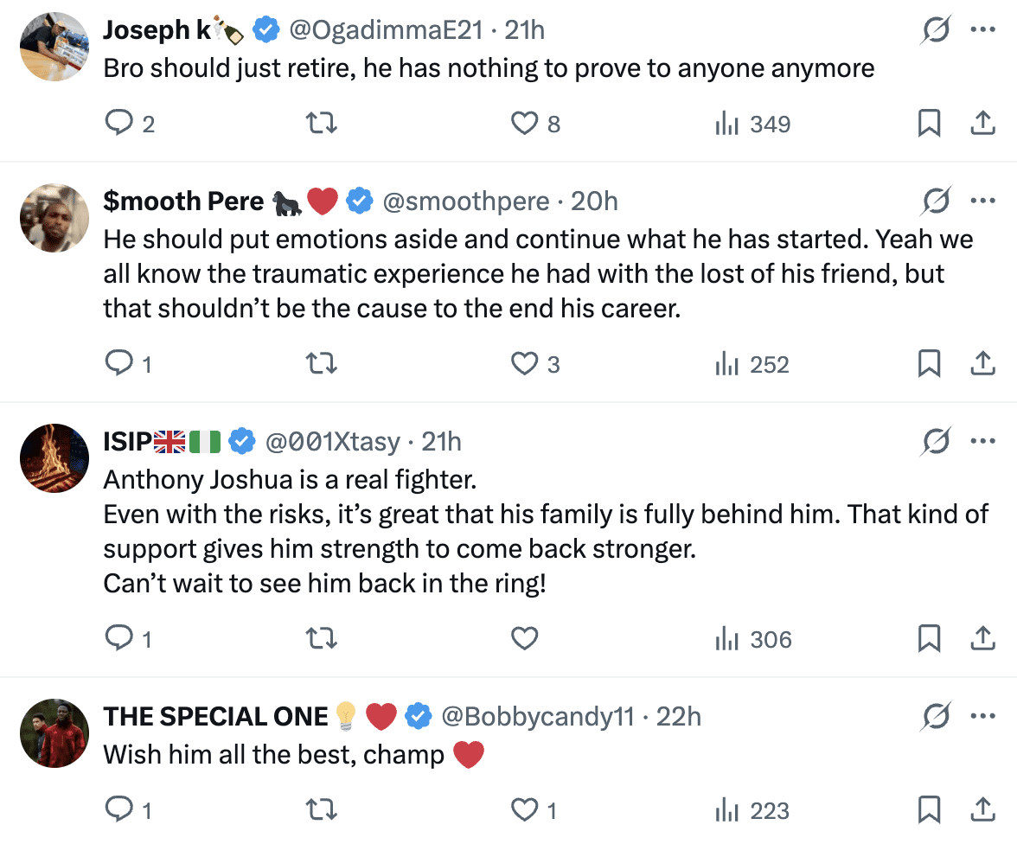Open Grok actions on Joseph k's tweet

(937, 30)
